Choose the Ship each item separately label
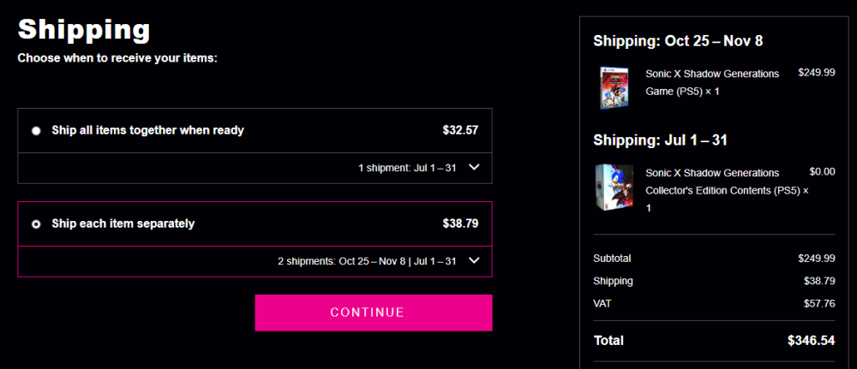This screenshot has height=369, width=857. click(x=123, y=223)
